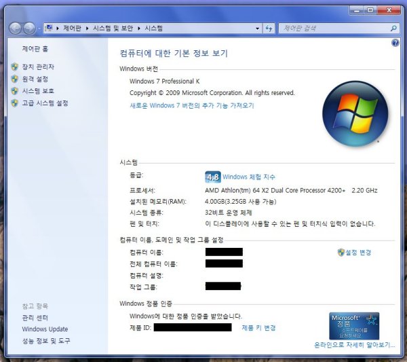Open 온라인으로 자세히 알아보기 link
The image size is (407, 362).
pos(354,345)
